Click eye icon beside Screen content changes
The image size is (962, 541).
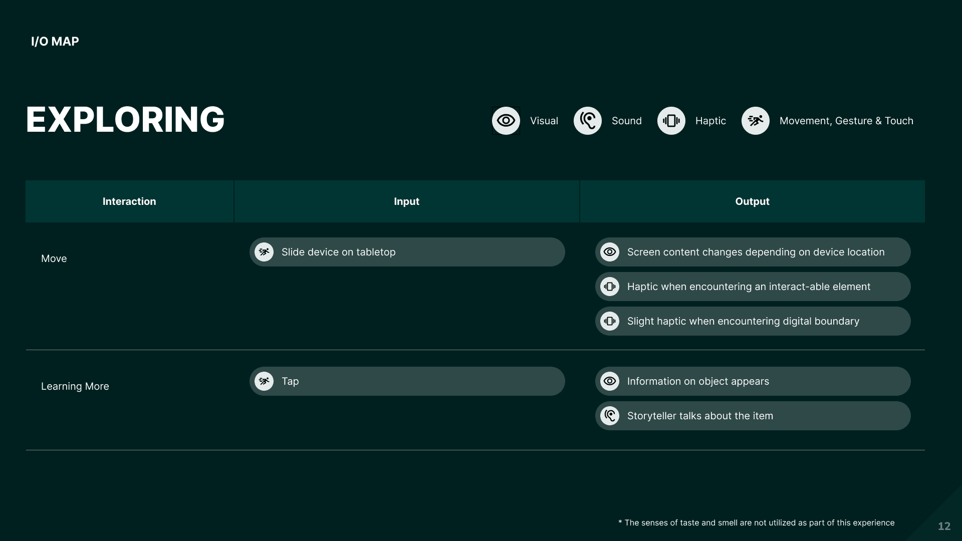coord(610,252)
